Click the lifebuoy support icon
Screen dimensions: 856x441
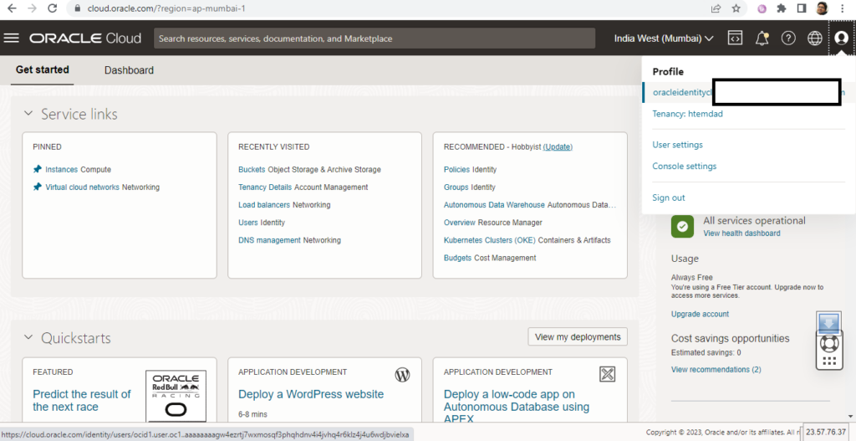[829, 343]
